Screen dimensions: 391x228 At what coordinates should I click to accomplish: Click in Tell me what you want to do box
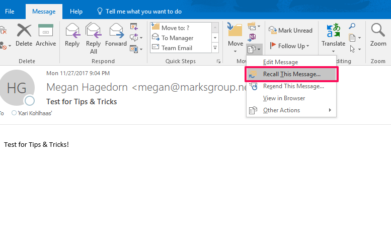tap(143, 12)
